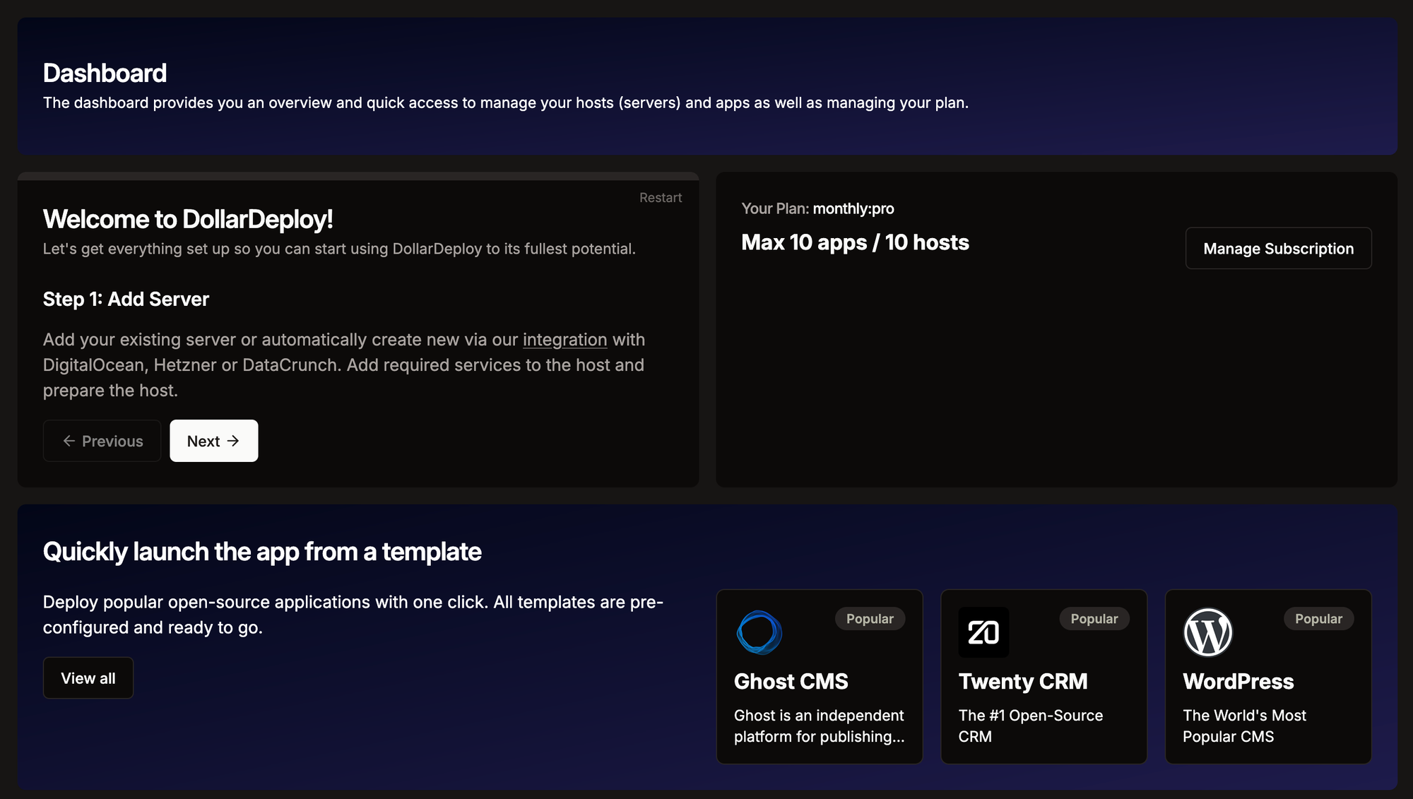Image resolution: width=1413 pixels, height=799 pixels.
Task: View all app templates
Action: point(88,678)
